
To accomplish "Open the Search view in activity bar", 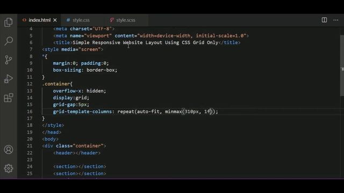I will [9, 41].
